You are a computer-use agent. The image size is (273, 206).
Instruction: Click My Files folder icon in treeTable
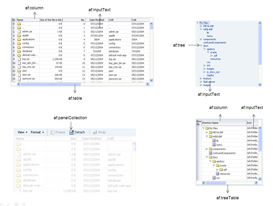click(207, 128)
